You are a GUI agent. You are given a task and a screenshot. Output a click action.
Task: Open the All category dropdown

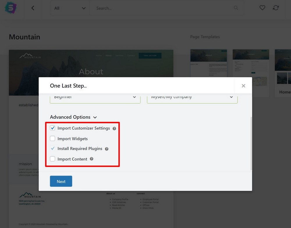pyautogui.click(x=70, y=8)
